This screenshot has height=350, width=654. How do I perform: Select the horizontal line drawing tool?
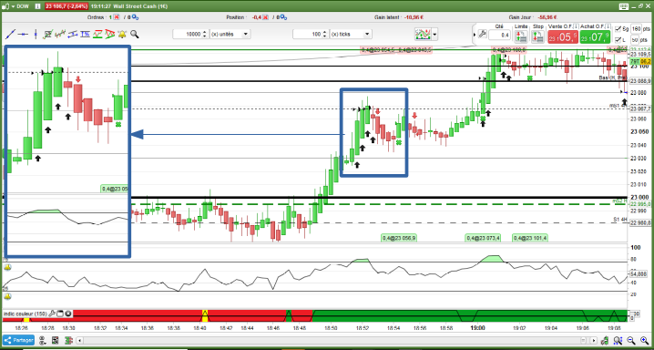click(23, 35)
